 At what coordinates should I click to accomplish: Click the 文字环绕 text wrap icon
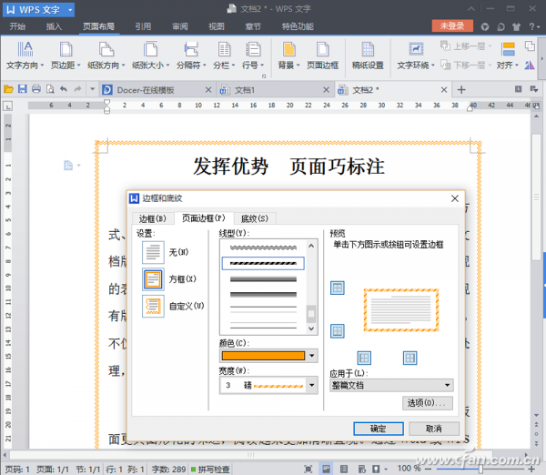pos(416,49)
